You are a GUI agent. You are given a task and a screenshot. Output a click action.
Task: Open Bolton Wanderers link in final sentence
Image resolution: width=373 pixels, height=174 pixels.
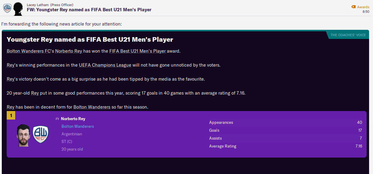[92, 107]
